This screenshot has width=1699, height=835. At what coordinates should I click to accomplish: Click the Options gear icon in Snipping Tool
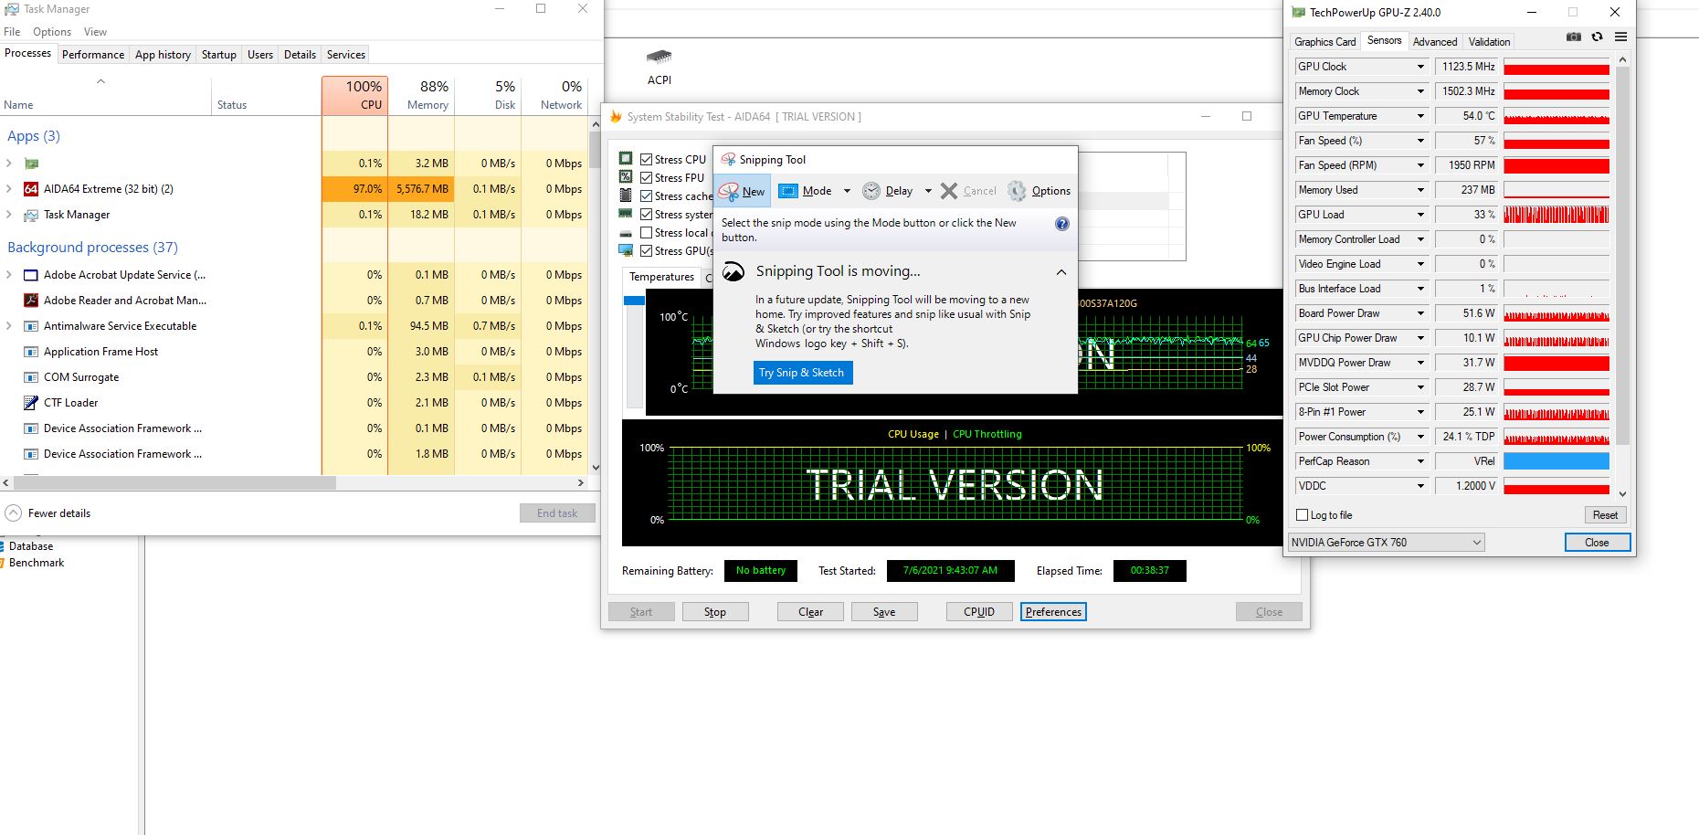coord(1017,191)
